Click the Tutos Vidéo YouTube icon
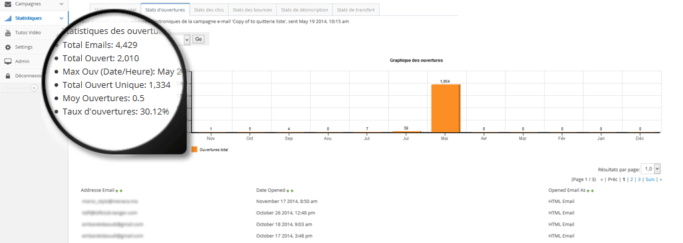683x243 pixels. [8, 33]
